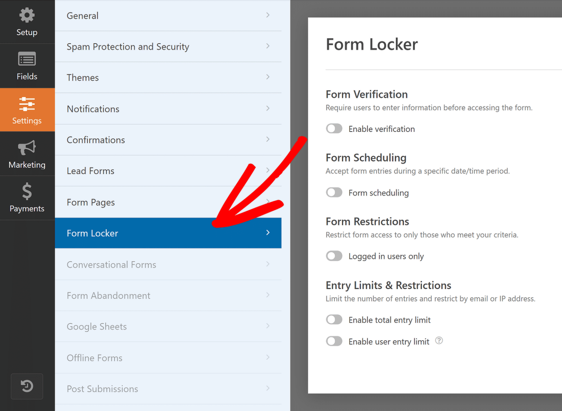Open the Themes settings
The width and height of the screenshot is (562, 411).
[x=168, y=77]
